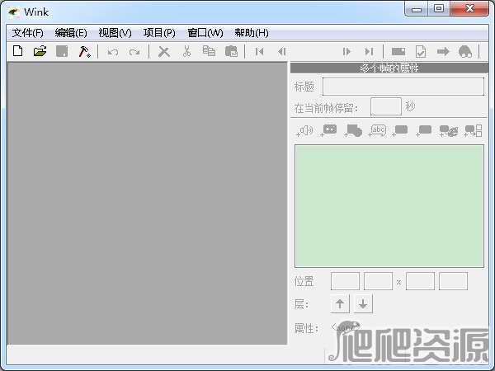Click the add textbox 'abc' icon
Viewport: 495px width, 371px height.
click(377, 130)
